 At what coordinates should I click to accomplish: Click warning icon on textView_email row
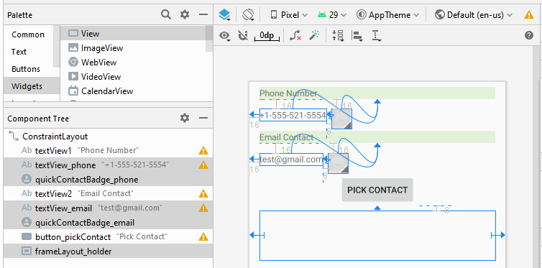point(203,208)
